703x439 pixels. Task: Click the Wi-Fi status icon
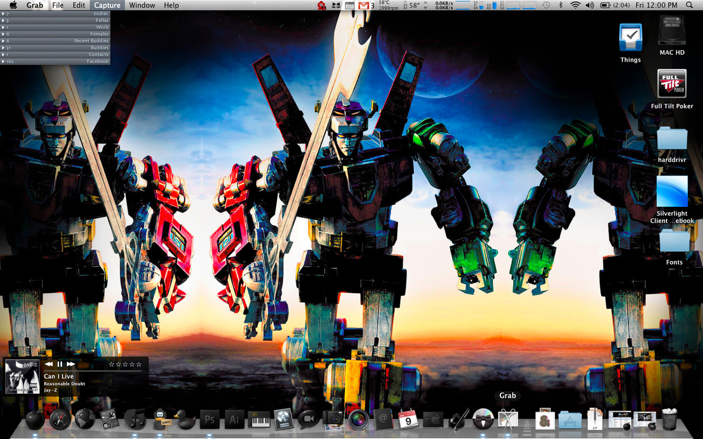(x=576, y=5)
